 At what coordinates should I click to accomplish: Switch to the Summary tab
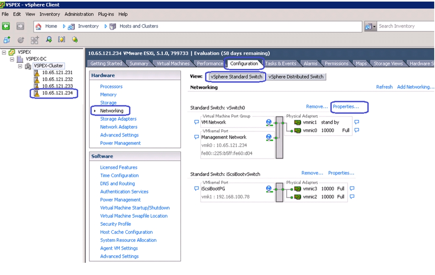(x=139, y=63)
